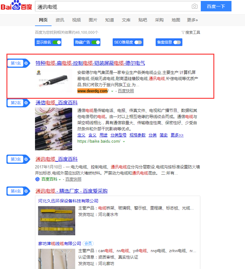Click the grey cable product image

57,259
